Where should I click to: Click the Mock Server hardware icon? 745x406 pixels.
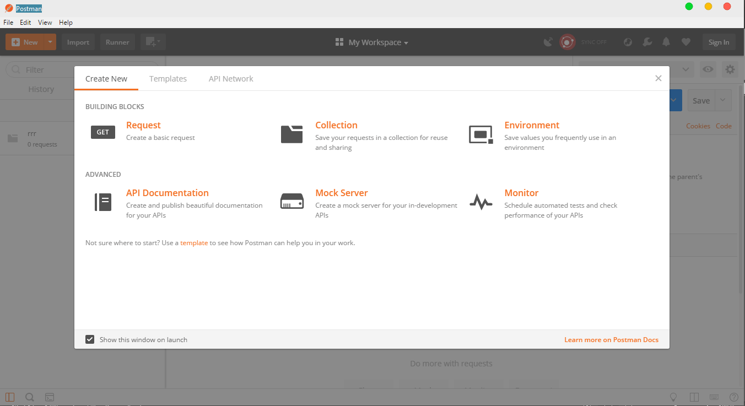pos(292,201)
